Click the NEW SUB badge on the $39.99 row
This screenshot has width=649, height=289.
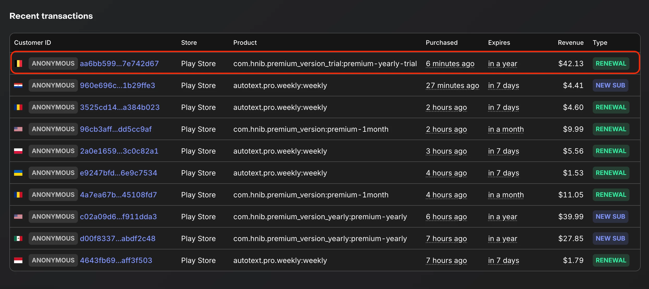[x=610, y=217]
